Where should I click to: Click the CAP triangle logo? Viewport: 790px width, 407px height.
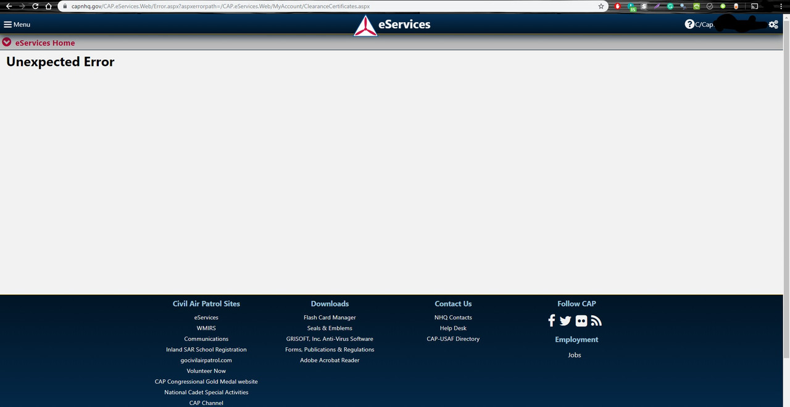(365, 25)
